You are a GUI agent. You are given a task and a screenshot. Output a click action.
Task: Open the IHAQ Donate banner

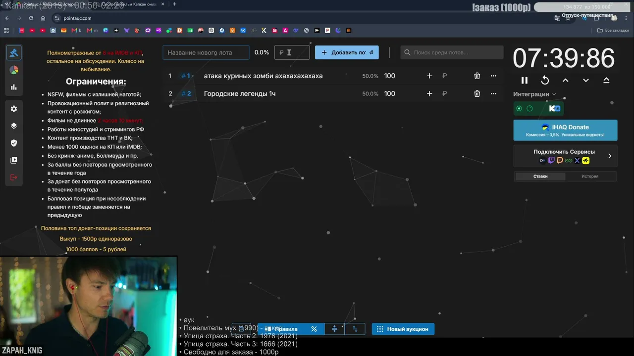tap(565, 130)
